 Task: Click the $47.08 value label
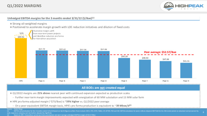pyautogui.click(x=166, y=59)
